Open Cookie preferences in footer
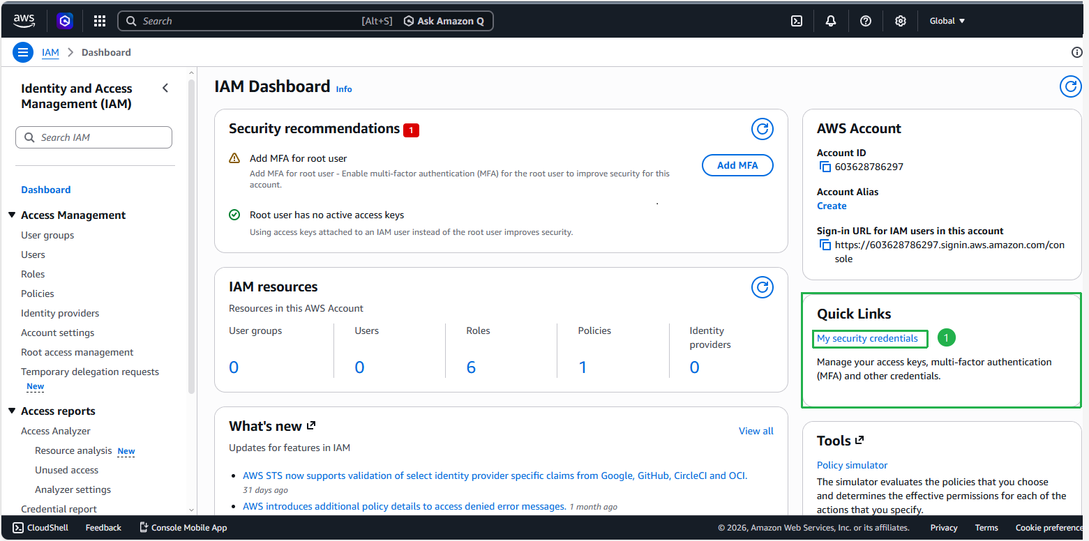 1050,528
